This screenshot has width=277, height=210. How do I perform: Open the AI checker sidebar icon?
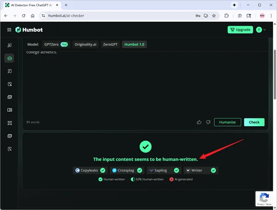[9, 58]
